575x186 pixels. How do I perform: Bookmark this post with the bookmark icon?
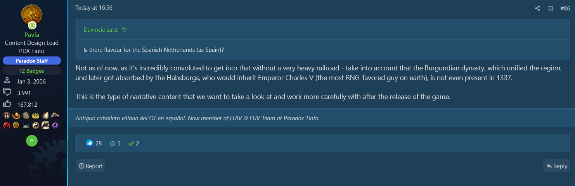(x=551, y=8)
